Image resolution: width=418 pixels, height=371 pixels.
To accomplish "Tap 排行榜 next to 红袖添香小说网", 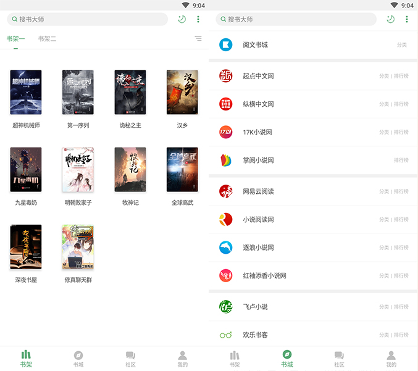I will (x=401, y=276).
